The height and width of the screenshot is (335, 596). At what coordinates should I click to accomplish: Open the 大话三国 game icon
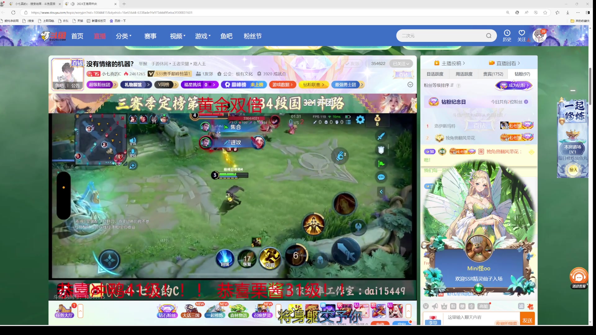coord(191,311)
